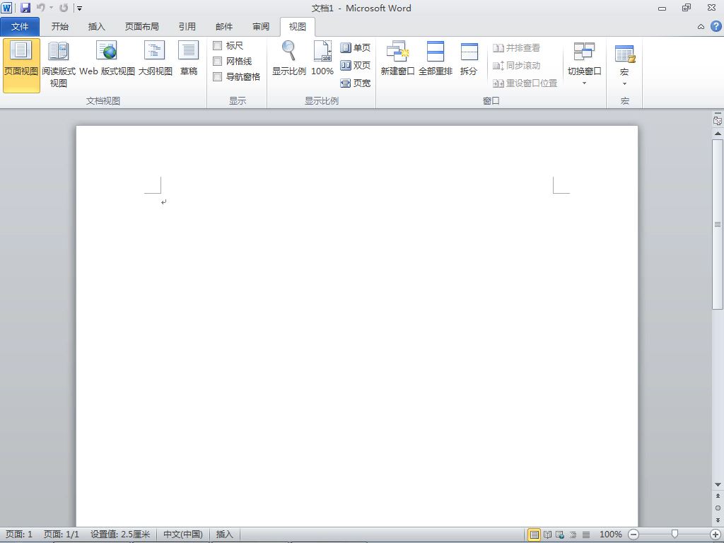Image resolution: width=724 pixels, height=543 pixels.
Task: Toggle 插入 insert mode in status bar
Action: point(224,535)
